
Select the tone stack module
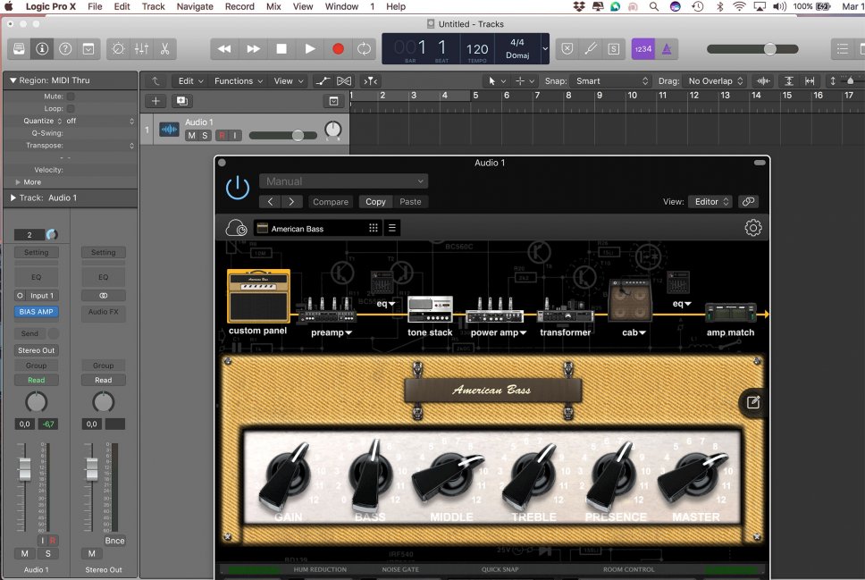pyautogui.click(x=430, y=311)
